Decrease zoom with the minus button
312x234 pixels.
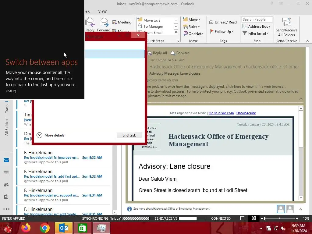[x=262, y=218]
